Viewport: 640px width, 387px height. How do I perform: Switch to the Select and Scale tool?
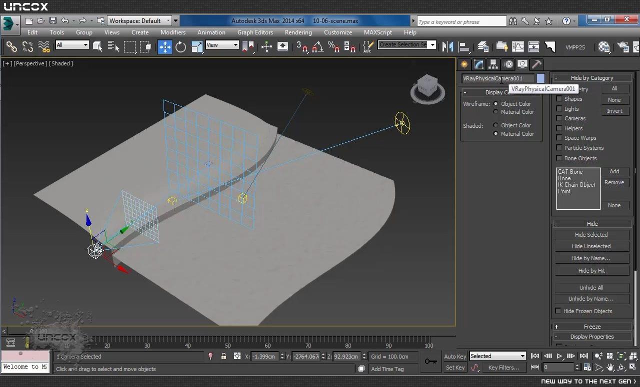click(x=197, y=47)
